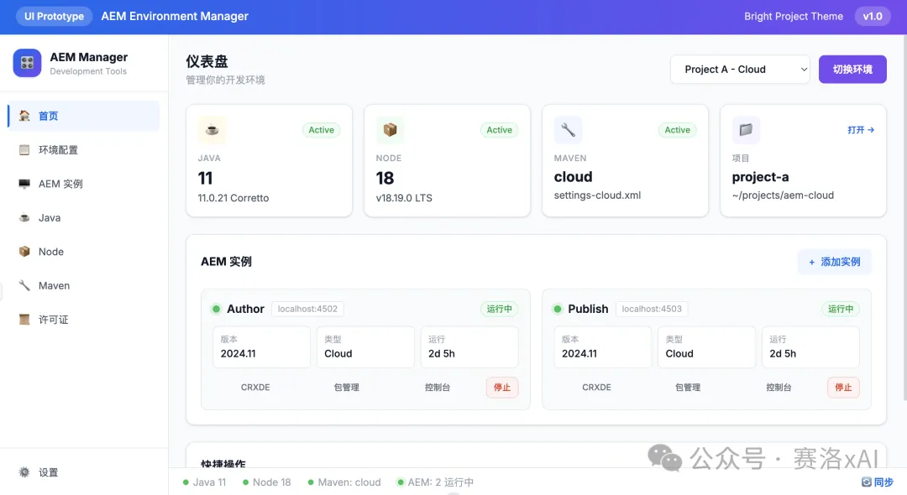907x495 pixels.
Task: Click the AEM Manager logo icon
Action: [x=27, y=63]
